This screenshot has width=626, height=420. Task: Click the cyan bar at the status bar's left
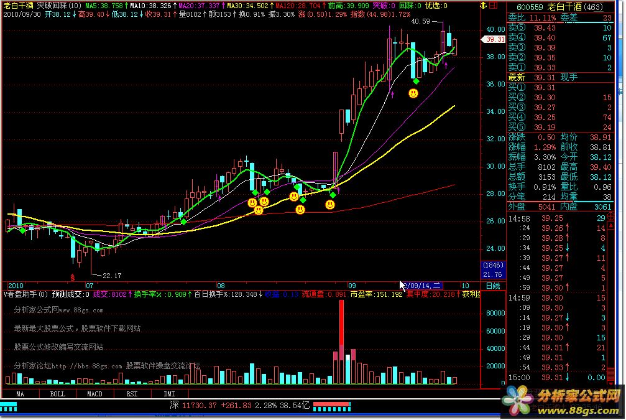tap(8, 406)
